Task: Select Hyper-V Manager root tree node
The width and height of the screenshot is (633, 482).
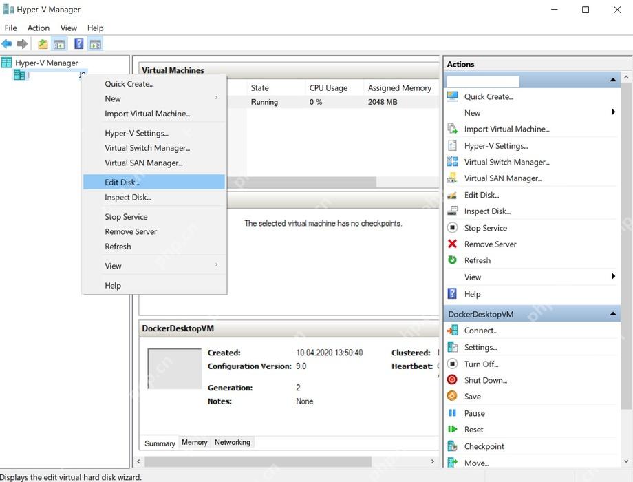Action: click(46, 63)
